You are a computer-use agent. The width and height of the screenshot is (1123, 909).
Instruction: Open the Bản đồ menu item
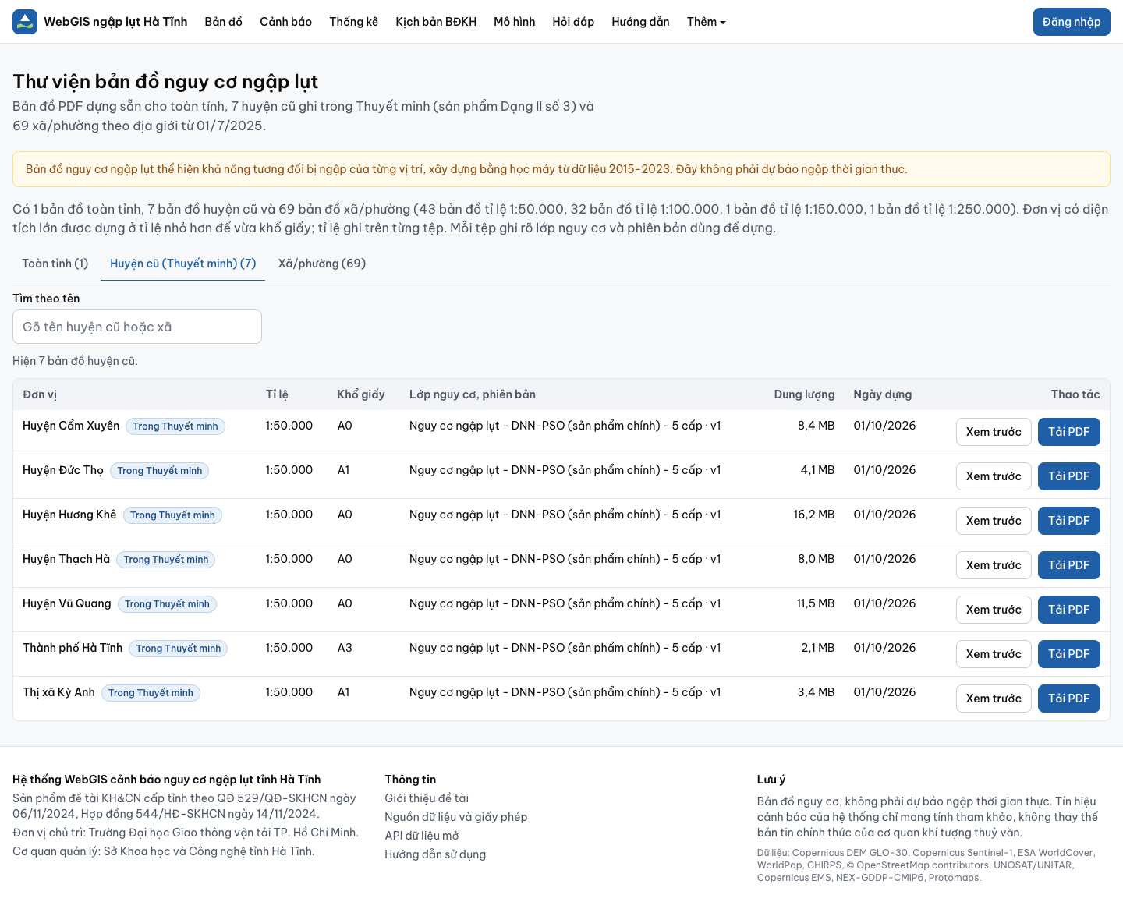point(224,22)
